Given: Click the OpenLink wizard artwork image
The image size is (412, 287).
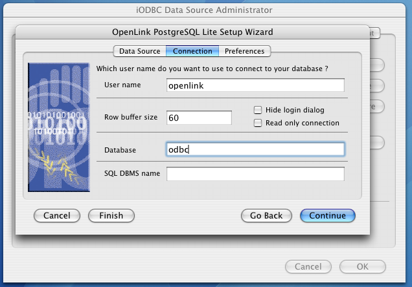Looking at the screenshot, I should point(59,127).
